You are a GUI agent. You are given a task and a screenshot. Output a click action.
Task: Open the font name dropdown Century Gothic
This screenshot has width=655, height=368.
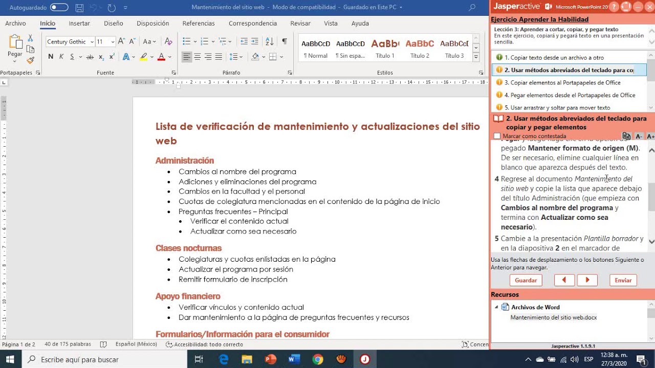point(92,42)
